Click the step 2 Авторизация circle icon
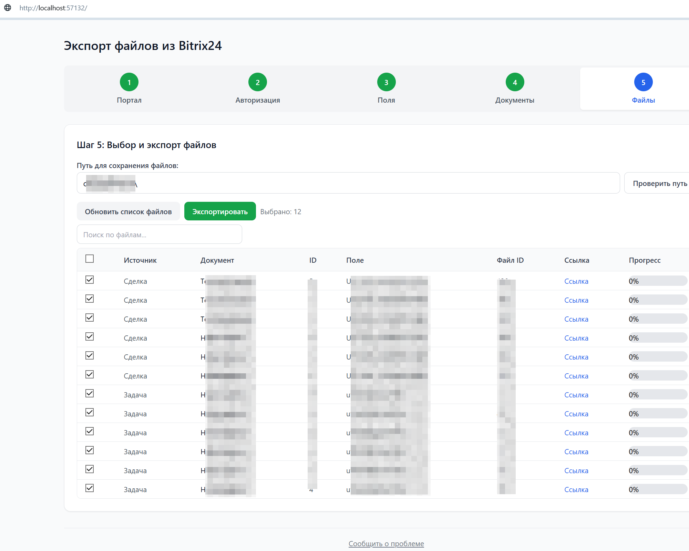689x551 pixels. tap(258, 82)
